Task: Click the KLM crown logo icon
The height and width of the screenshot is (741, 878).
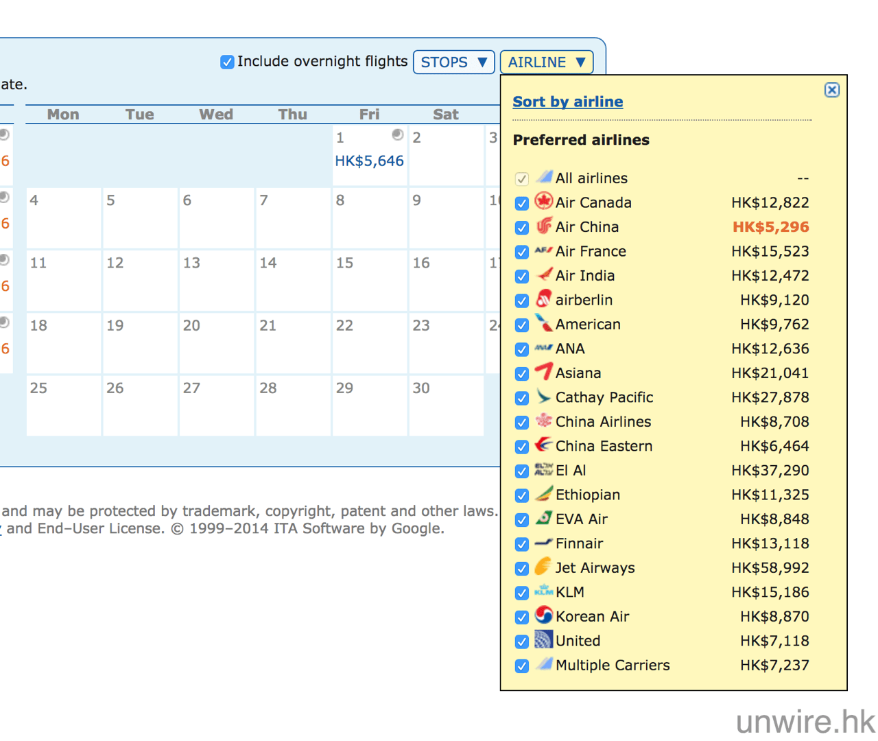Action: coord(543,591)
